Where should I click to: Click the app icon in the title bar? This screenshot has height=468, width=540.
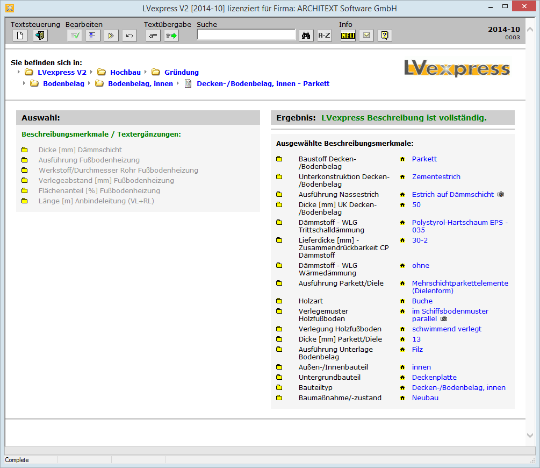click(x=10, y=8)
